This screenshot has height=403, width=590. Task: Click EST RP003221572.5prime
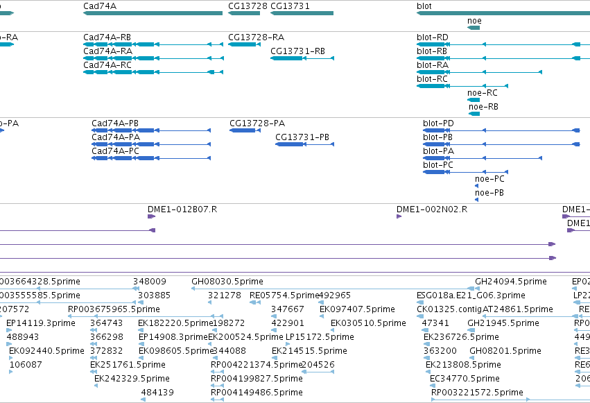tap(477, 393)
